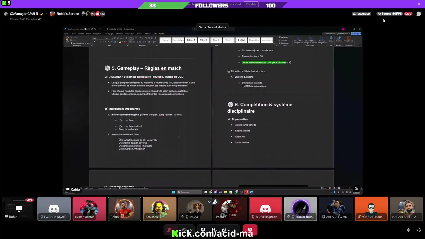Show paragraph marks pilcrow icon

click(155, 38)
